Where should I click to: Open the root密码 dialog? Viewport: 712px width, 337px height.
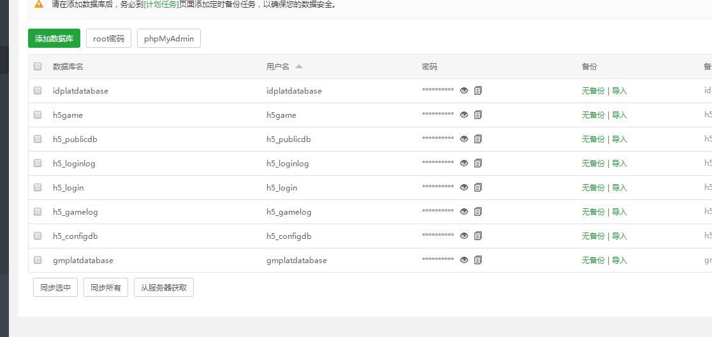tap(108, 39)
